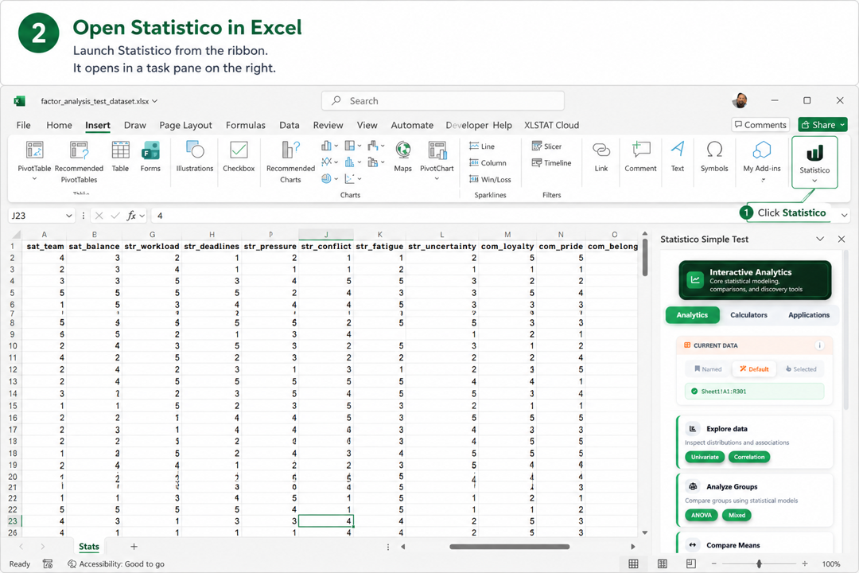The height and width of the screenshot is (573, 859).
Task: Click the Comments button
Action: 760,125
